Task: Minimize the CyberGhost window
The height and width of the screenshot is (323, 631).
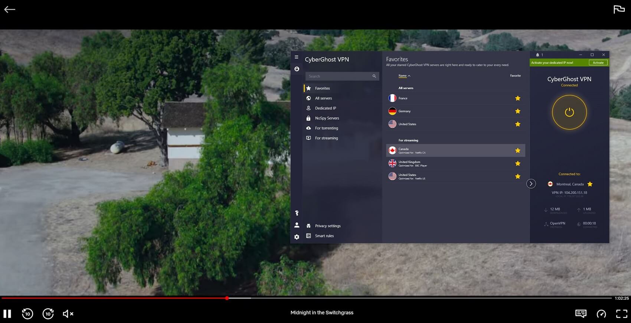Action: (581, 55)
